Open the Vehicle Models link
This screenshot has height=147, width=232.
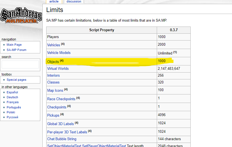[x=59, y=53]
